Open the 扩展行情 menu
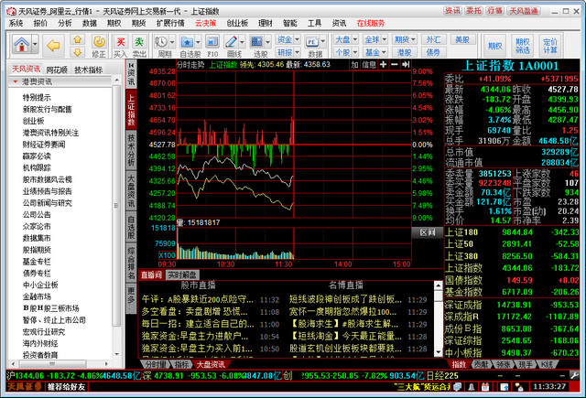Image resolution: width=586 pixels, height=398 pixels. 170,23
